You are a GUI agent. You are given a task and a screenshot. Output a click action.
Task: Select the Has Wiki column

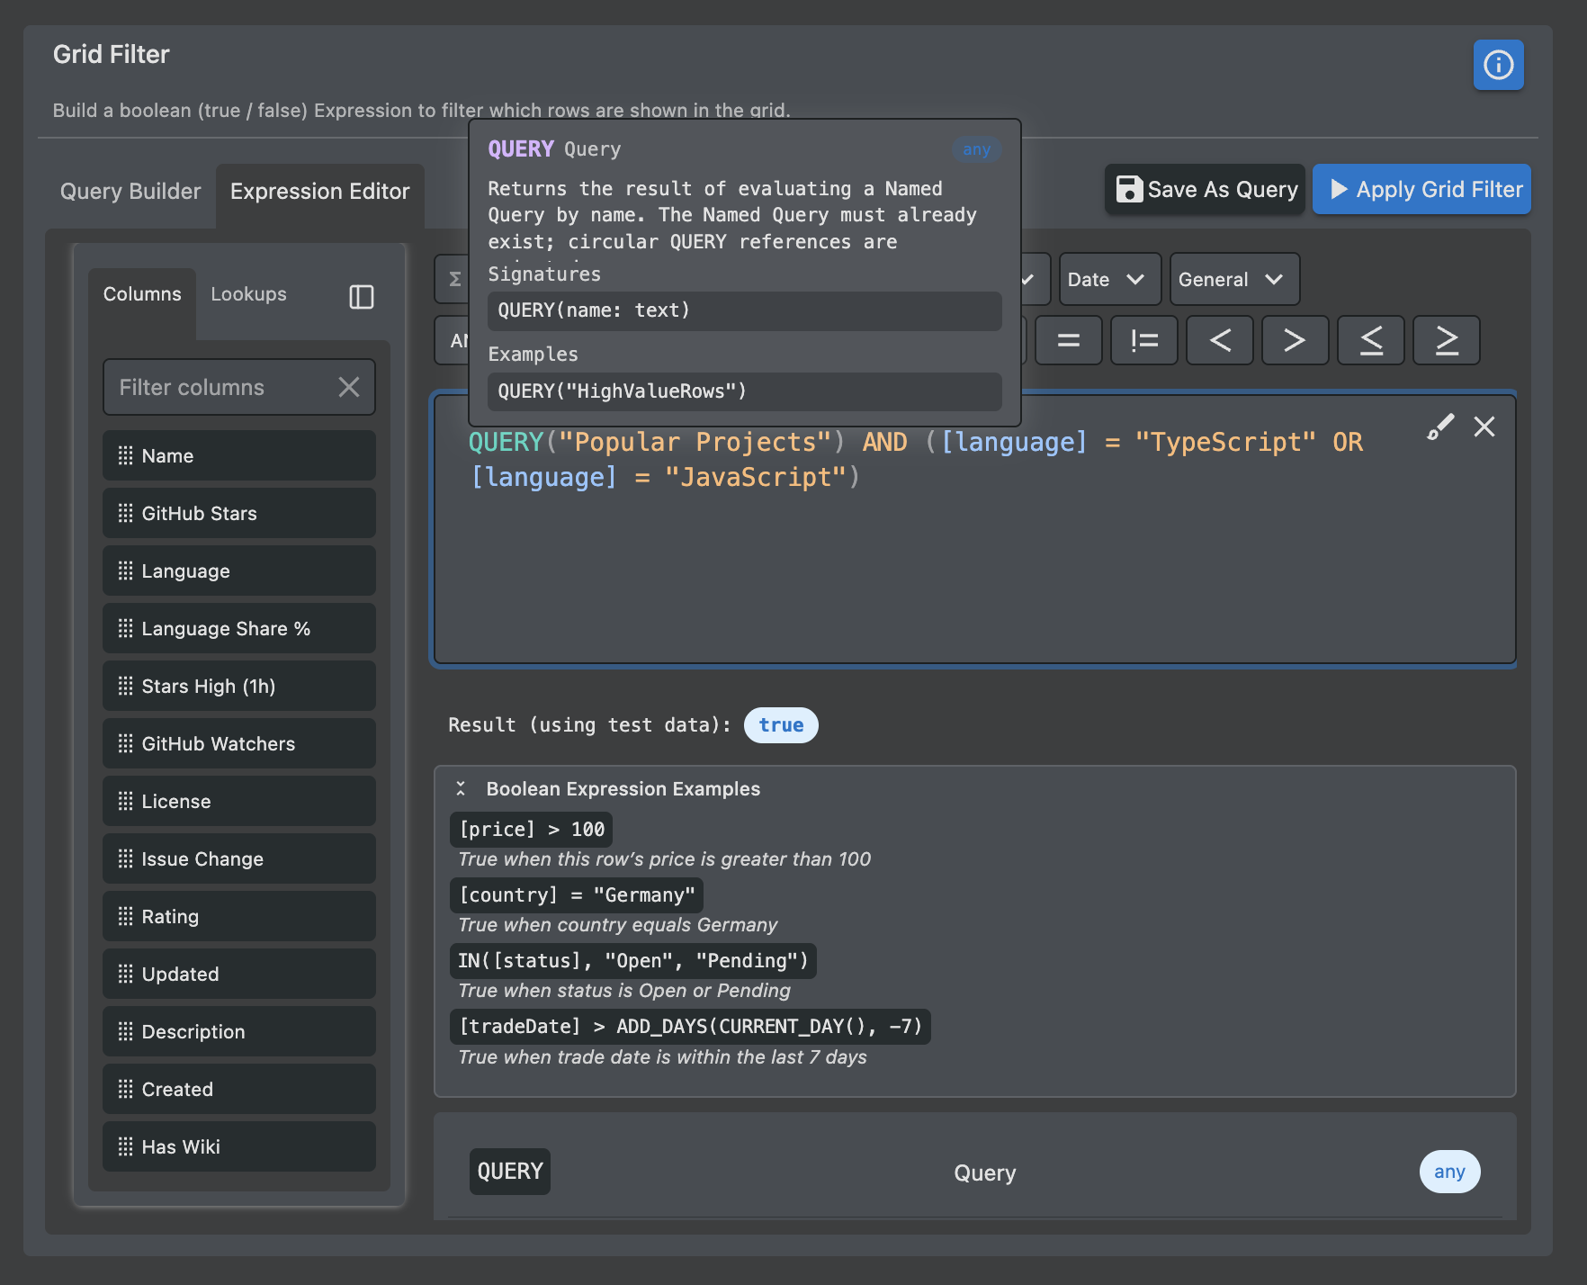tap(239, 1146)
